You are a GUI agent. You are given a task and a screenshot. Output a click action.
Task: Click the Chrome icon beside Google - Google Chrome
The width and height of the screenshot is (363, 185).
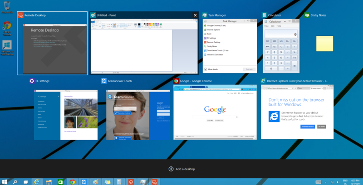(176, 81)
